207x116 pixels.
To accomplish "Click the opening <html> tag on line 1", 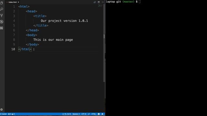I will click(24, 6).
